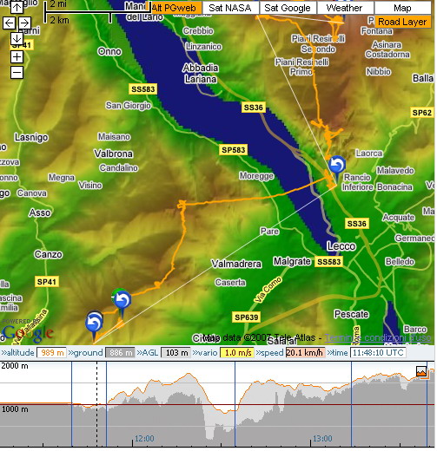Click the '»speed' label below the map
This screenshot has height=451, width=437.
click(x=269, y=353)
